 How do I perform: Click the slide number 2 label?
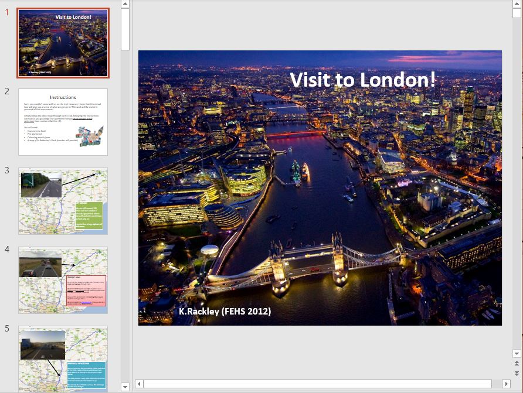[x=7, y=91]
